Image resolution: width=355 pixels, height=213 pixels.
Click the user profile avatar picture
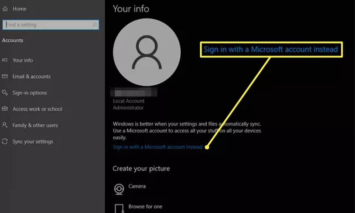pos(147,52)
